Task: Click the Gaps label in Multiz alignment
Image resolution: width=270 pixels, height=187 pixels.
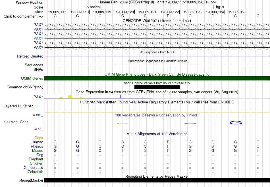Action: coord(39,138)
